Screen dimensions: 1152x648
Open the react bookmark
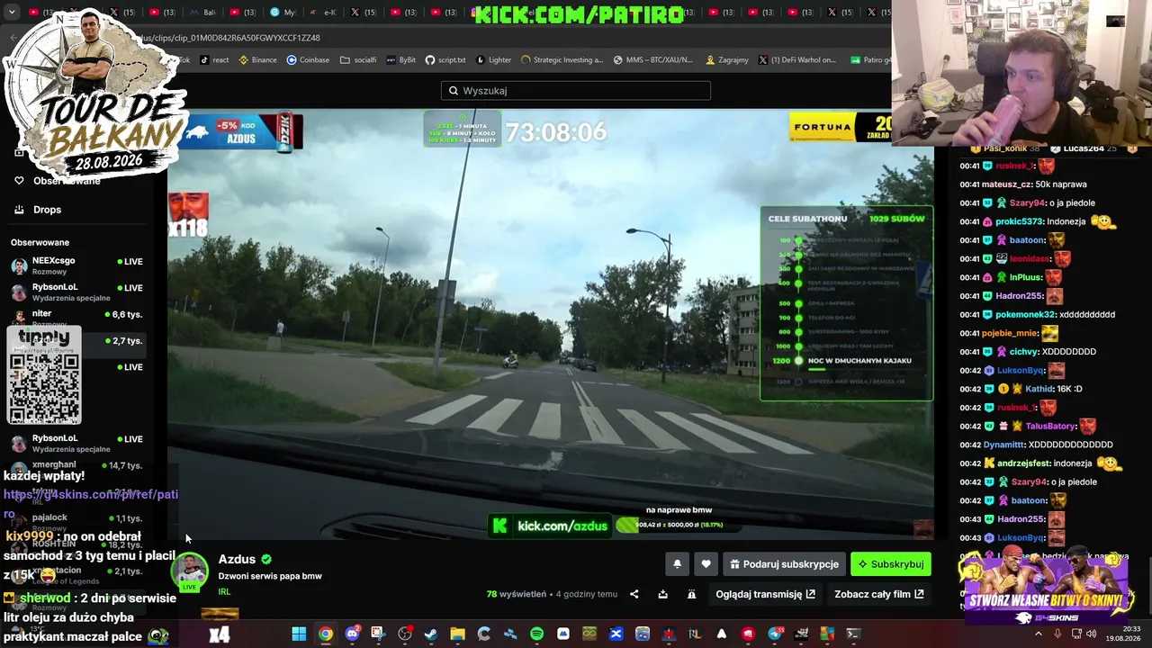click(x=214, y=60)
